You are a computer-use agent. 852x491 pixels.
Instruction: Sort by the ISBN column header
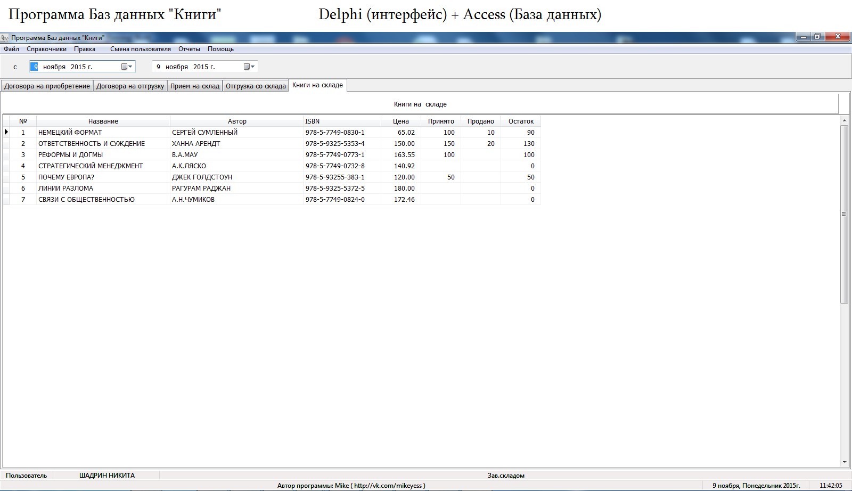coord(342,121)
